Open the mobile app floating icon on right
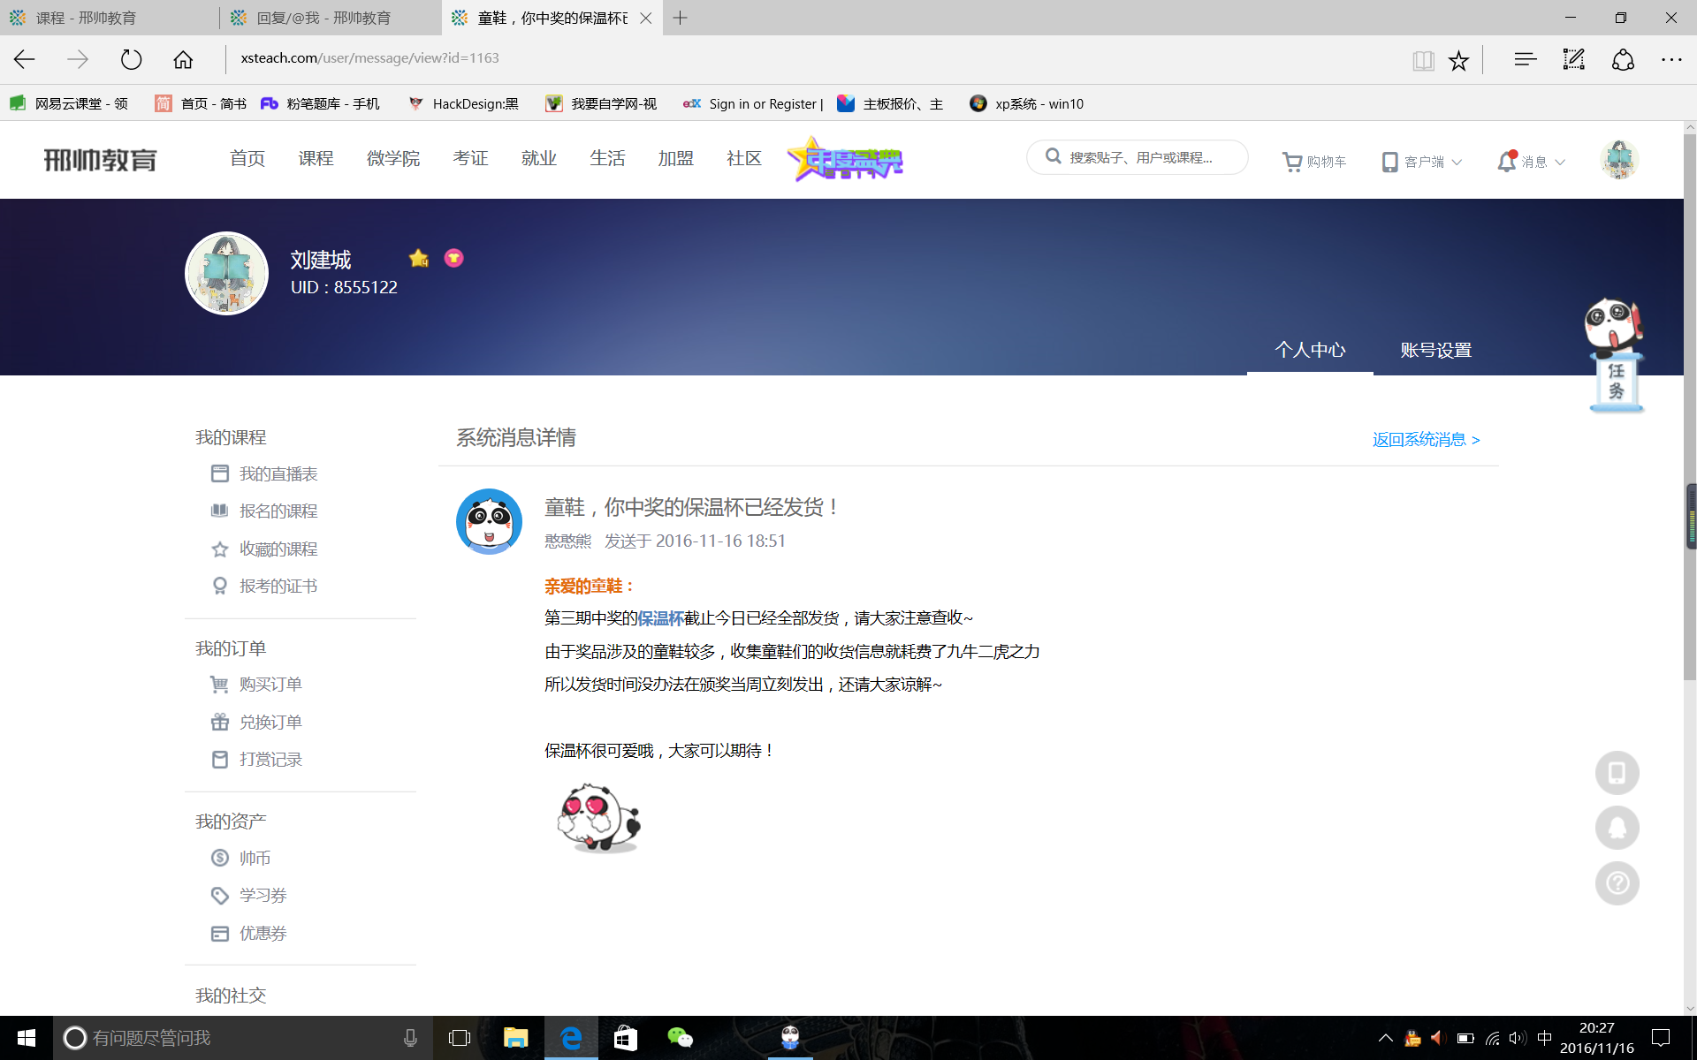1697x1060 pixels. [x=1617, y=773]
